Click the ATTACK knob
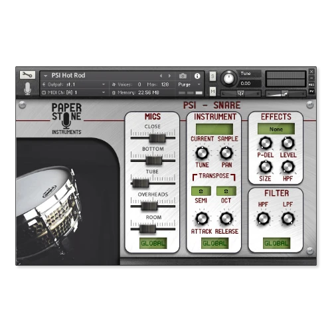The image size is (332, 332). point(202,218)
